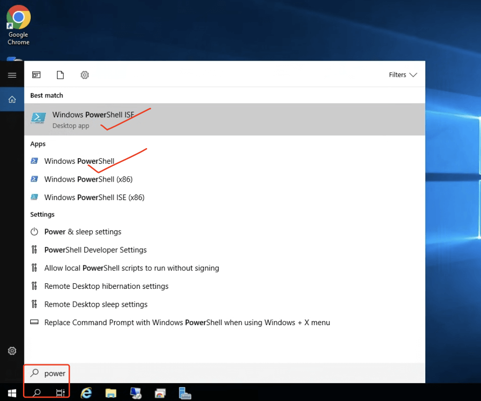Open the Windows Start button
Screen dimensions: 481x401
pos(12,393)
